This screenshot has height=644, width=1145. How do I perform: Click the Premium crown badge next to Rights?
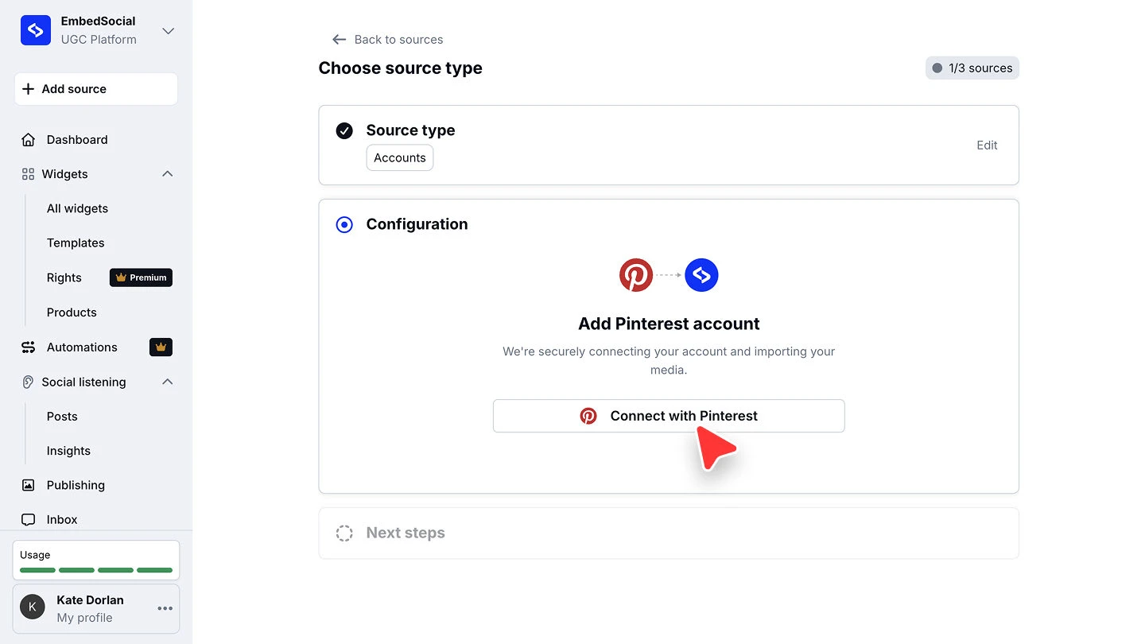[141, 277]
